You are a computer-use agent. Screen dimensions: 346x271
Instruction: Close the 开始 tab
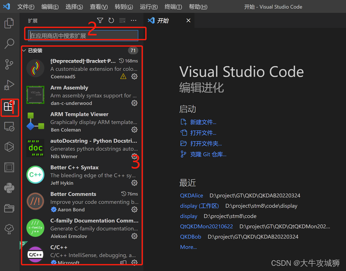[188, 20]
